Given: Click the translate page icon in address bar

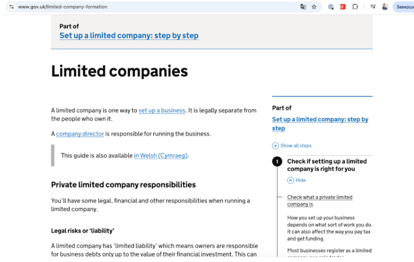Looking at the screenshot, I should [303, 7].
